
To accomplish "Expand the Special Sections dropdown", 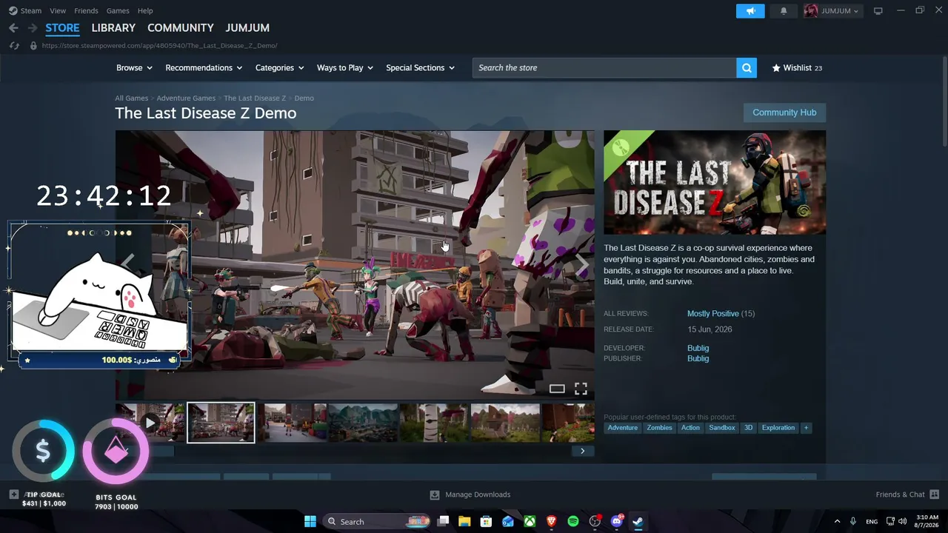I will click(420, 68).
